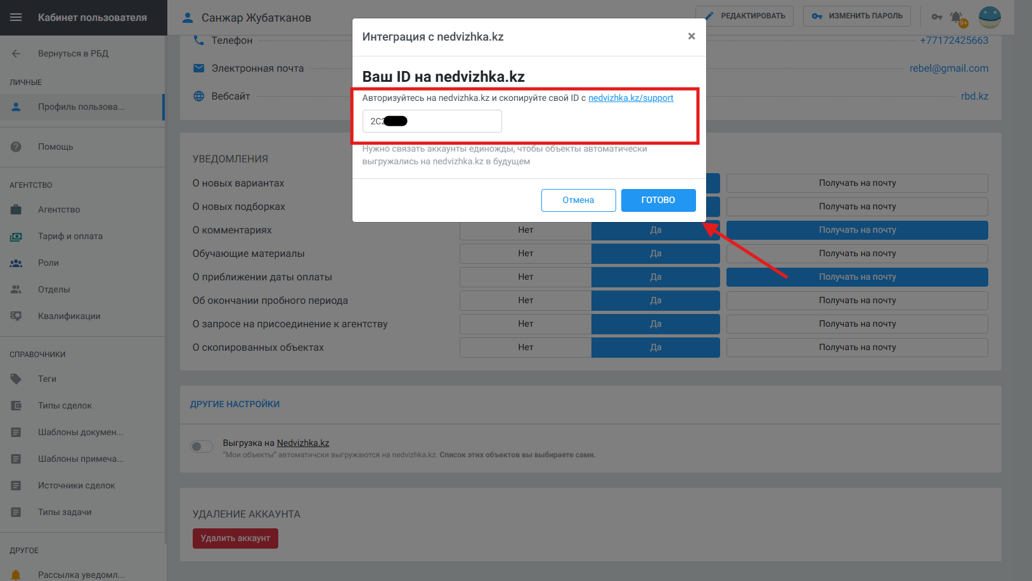Click the Шаблоны примеча... sidebar icon
The image size is (1032, 581).
point(16,459)
